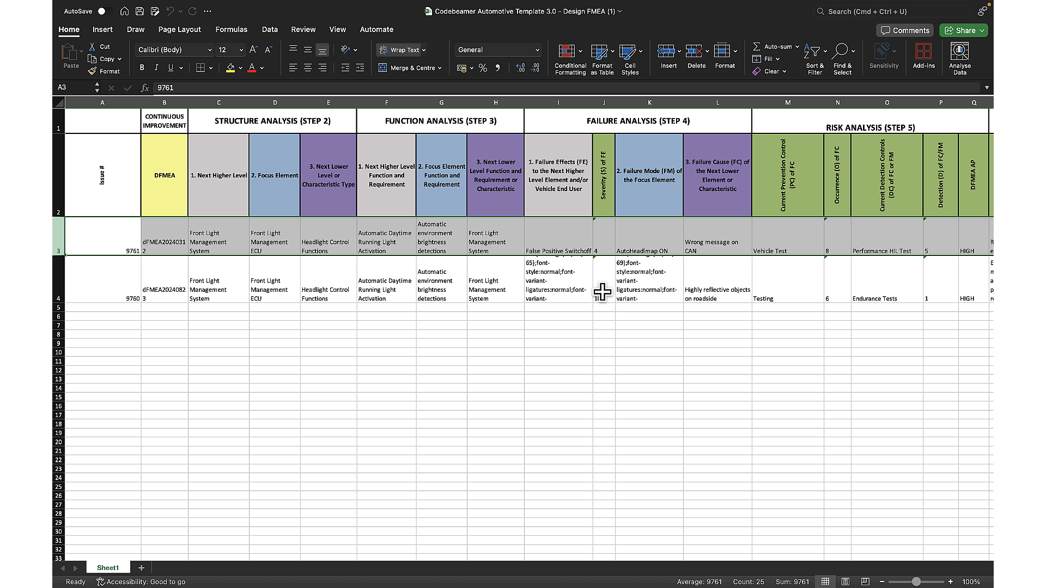Screen dimensions: 1046x588
Task: Click the Delete cells icon
Action: (x=694, y=51)
